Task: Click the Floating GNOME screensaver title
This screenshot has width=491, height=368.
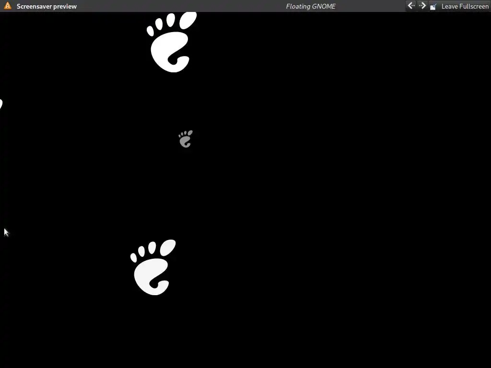Action: click(x=311, y=6)
